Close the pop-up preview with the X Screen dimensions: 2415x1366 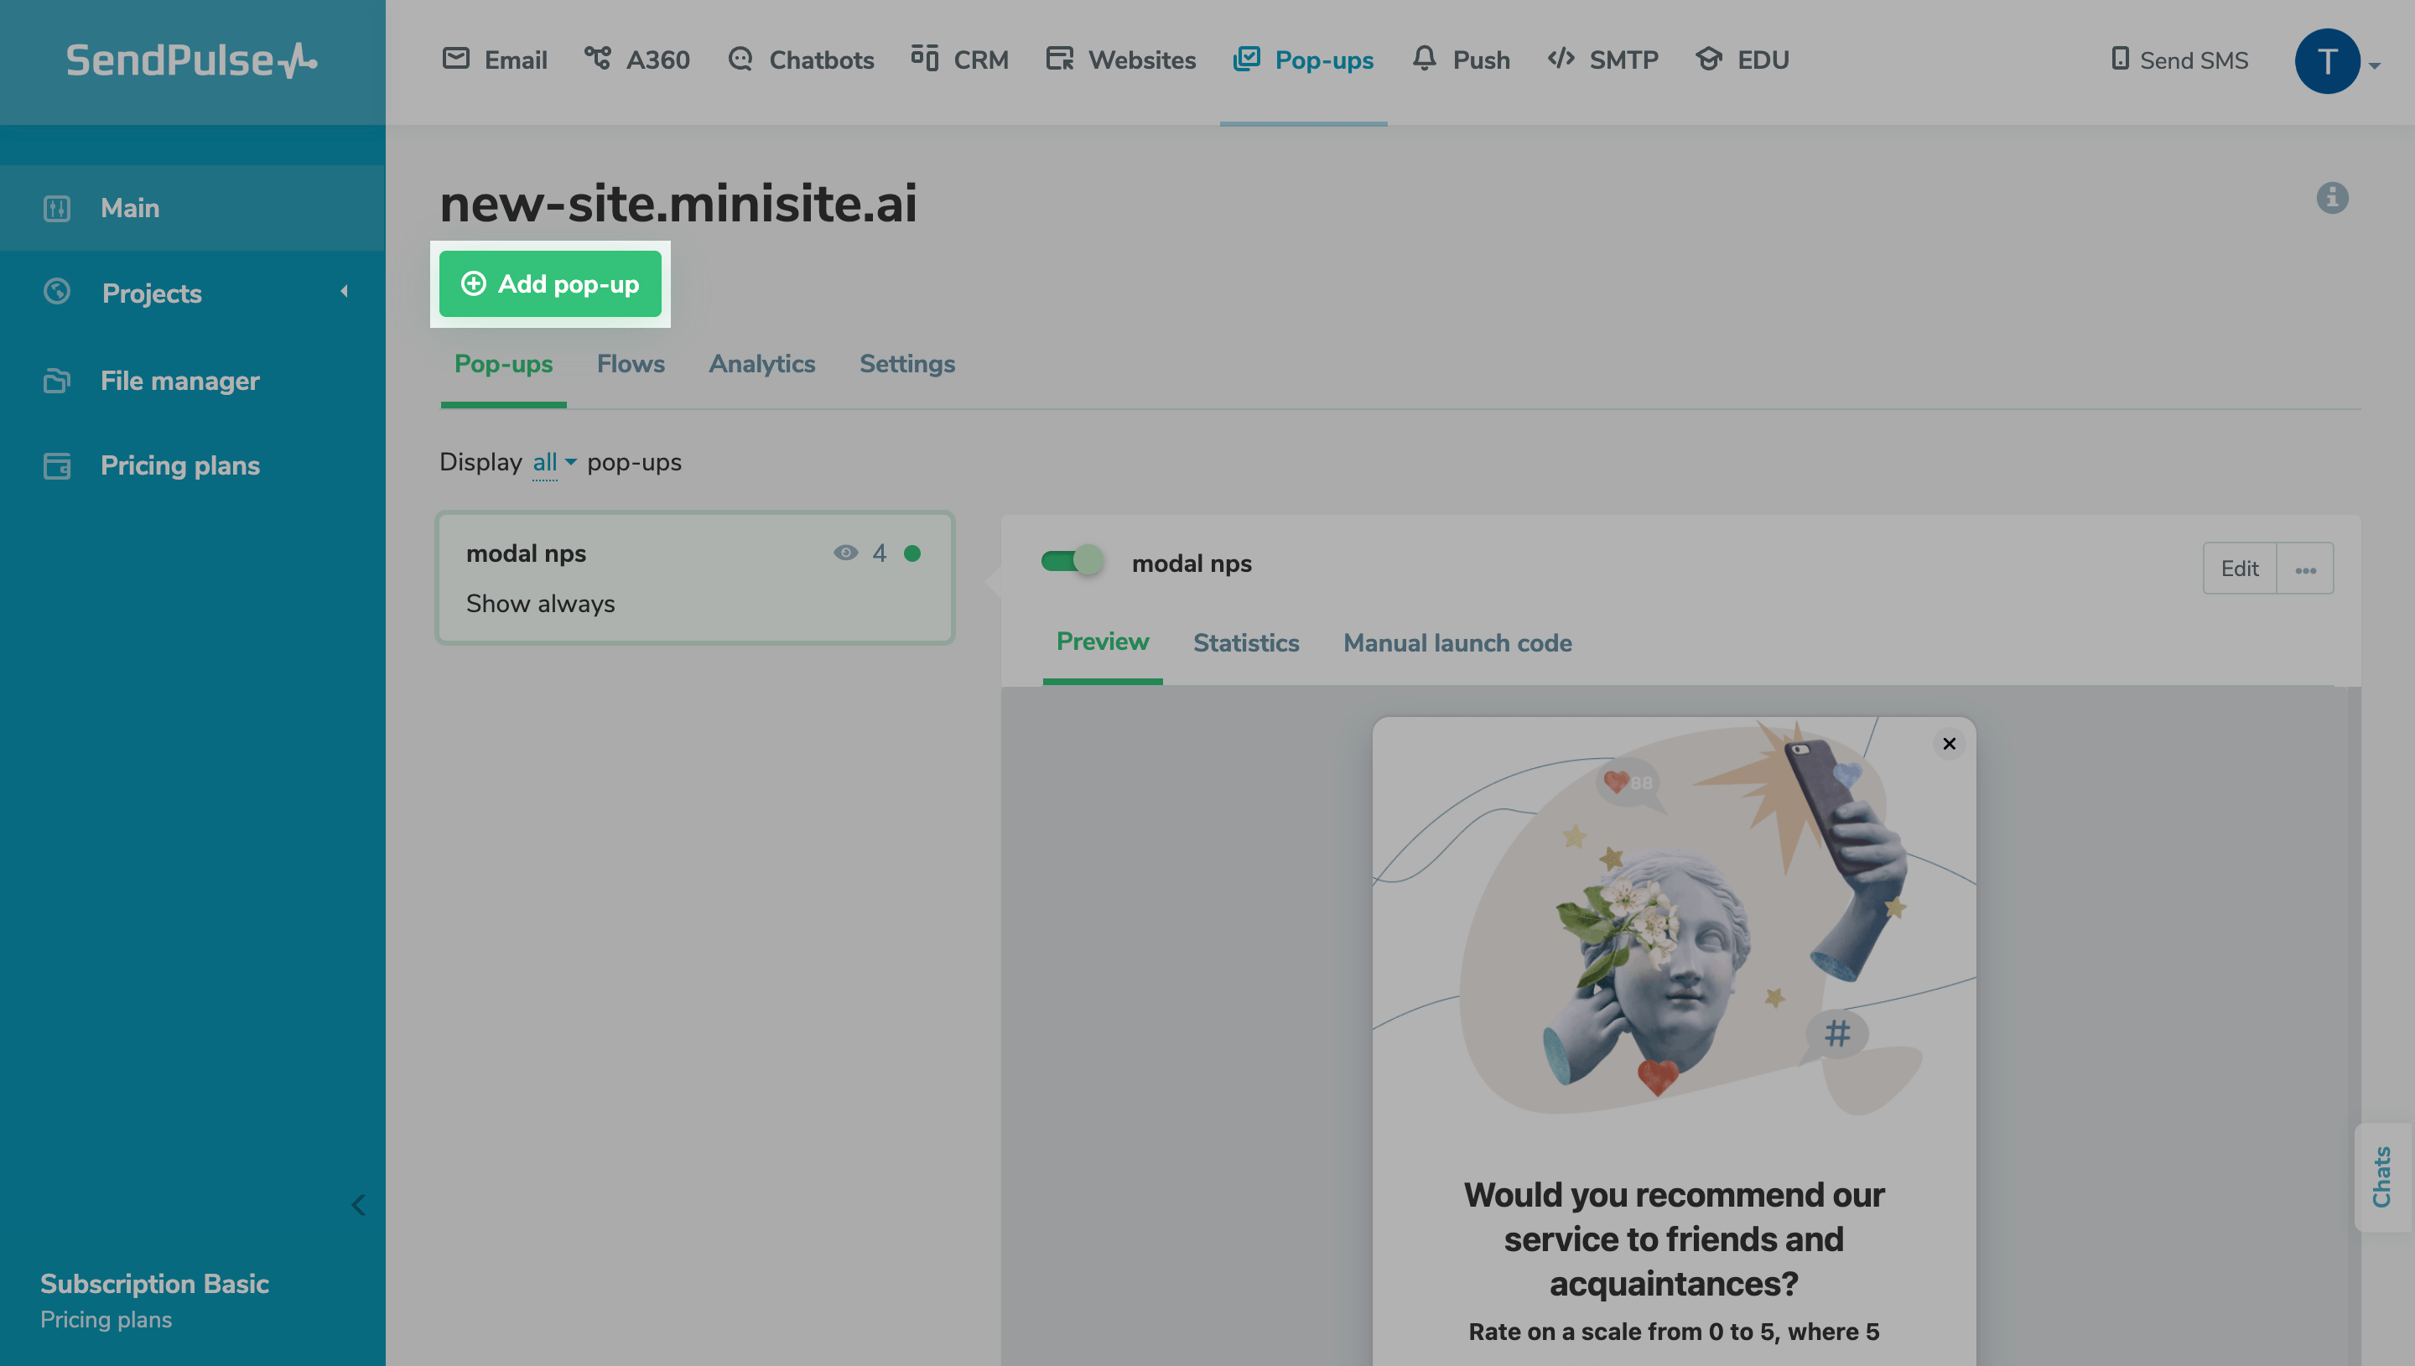pos(1949,743)
